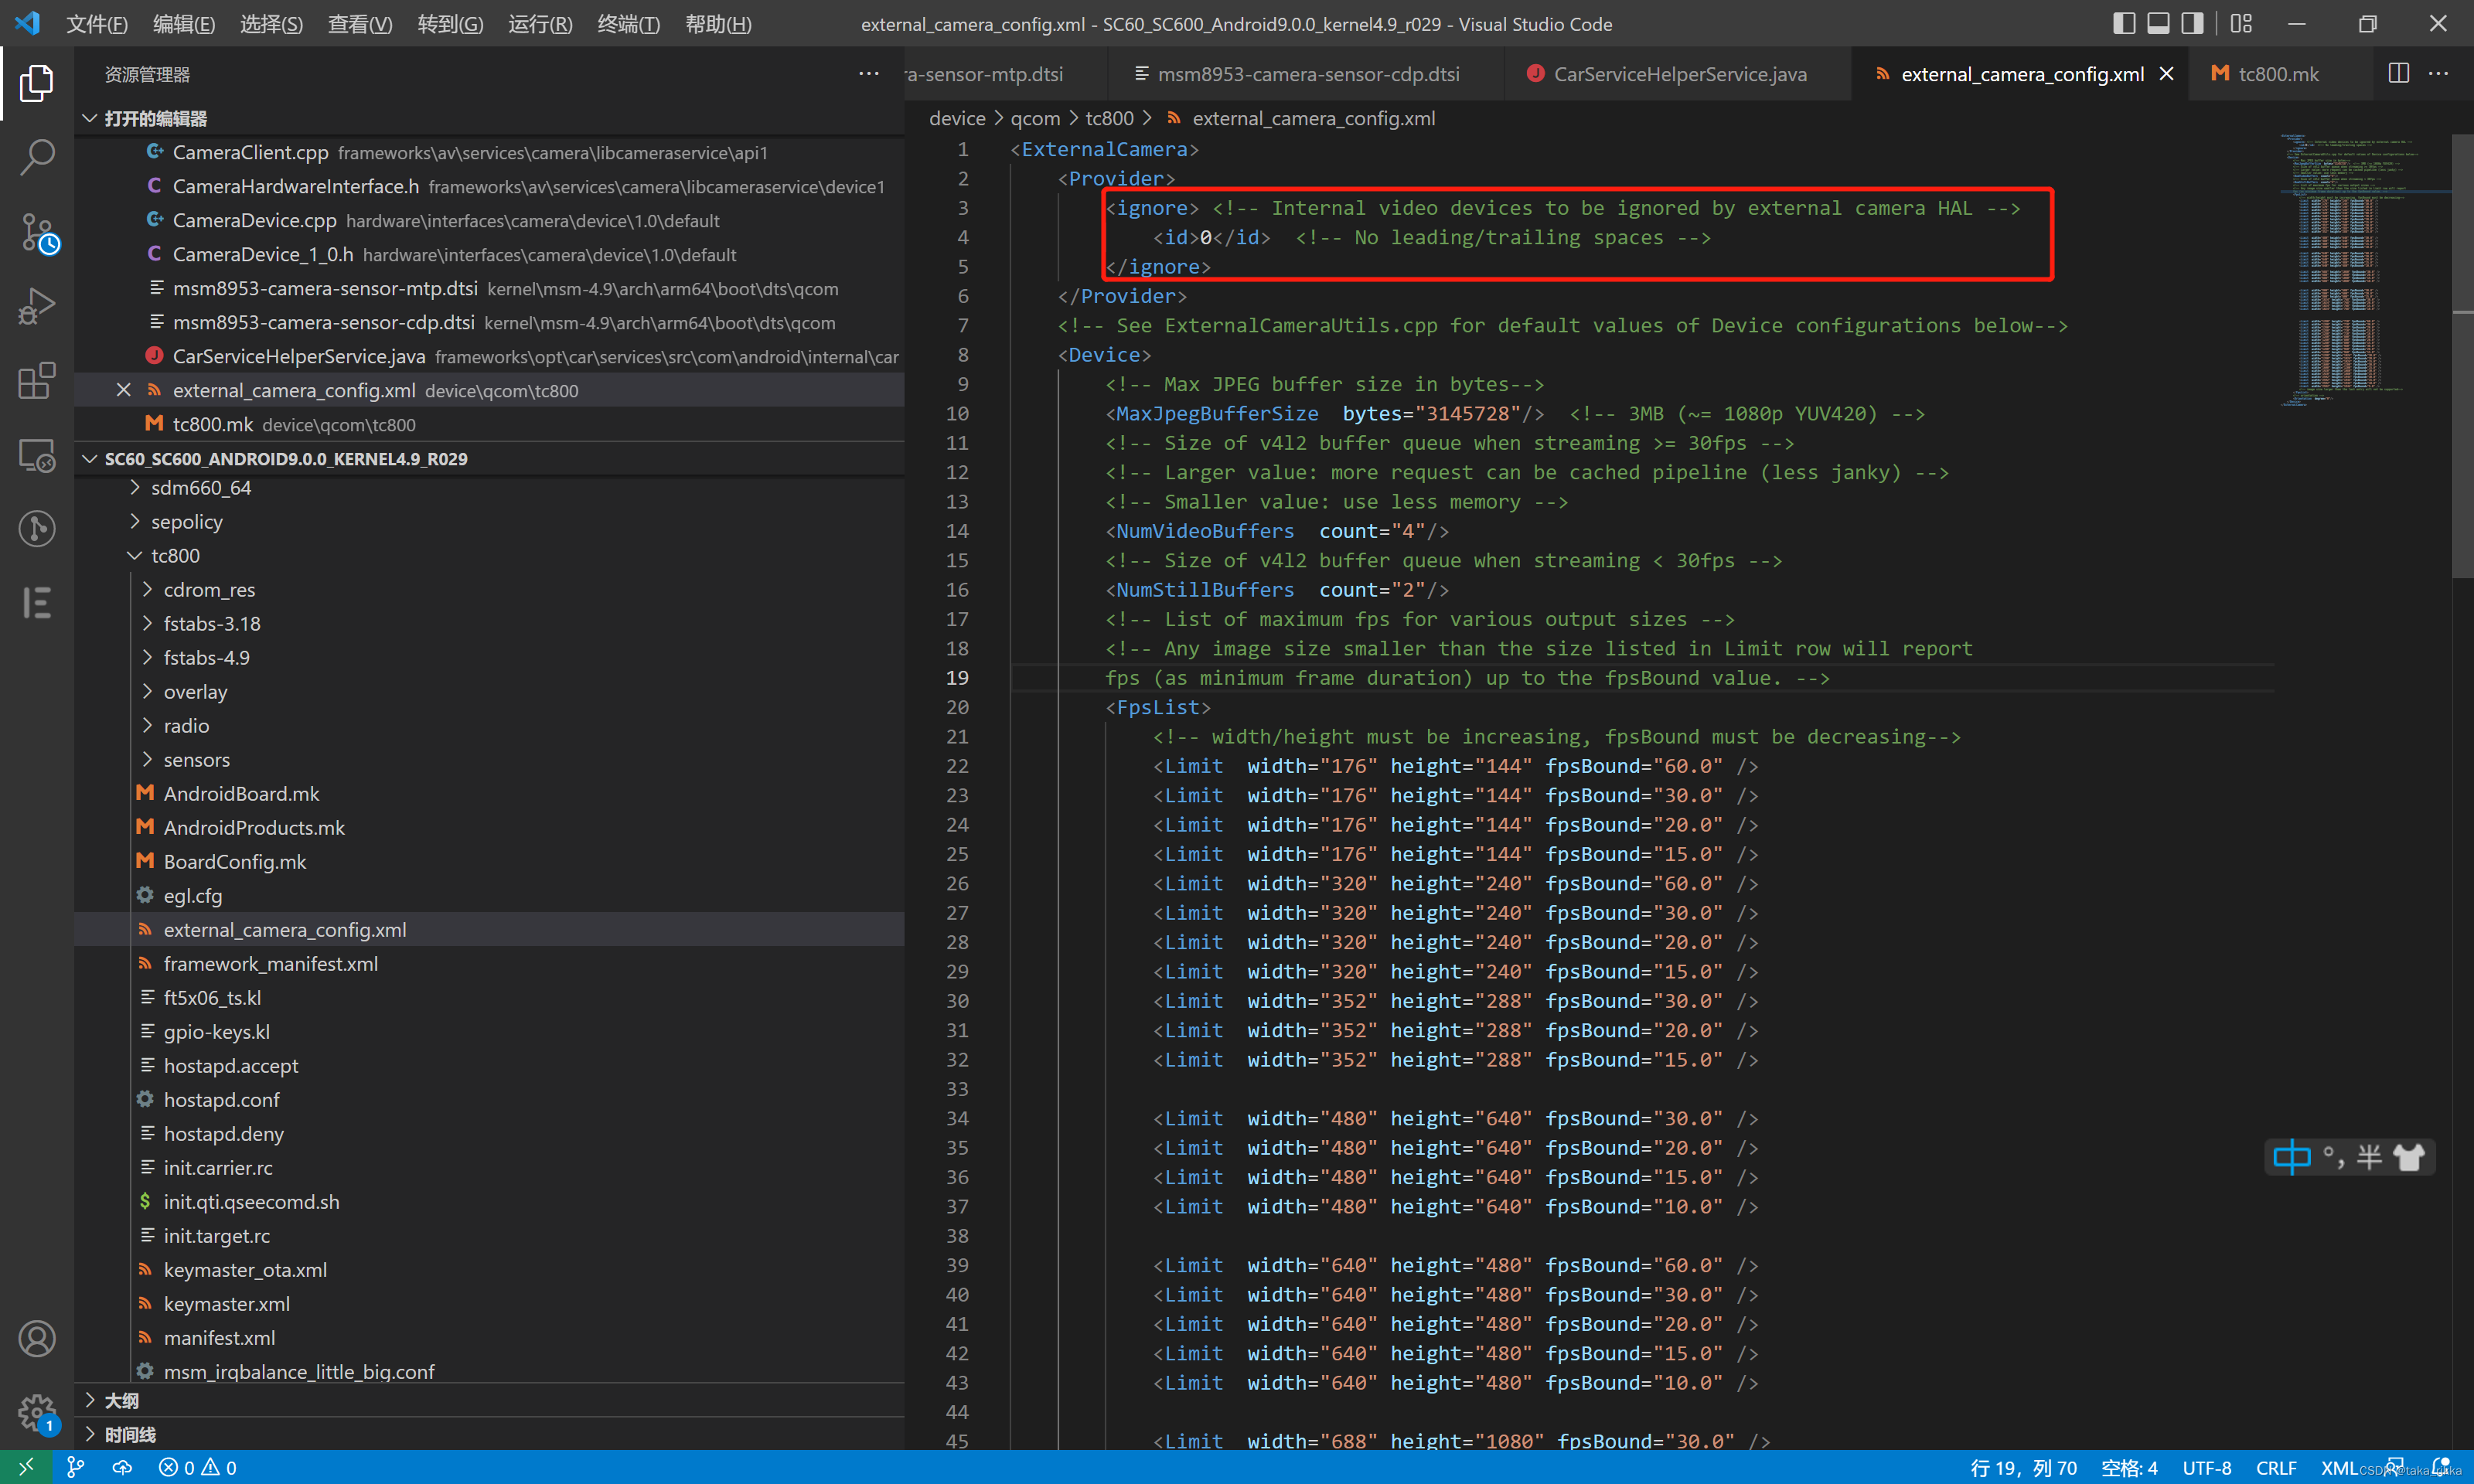Expand the 大纲 outline section
Screen dimensions: 2474x1484
pos(121,1400)
